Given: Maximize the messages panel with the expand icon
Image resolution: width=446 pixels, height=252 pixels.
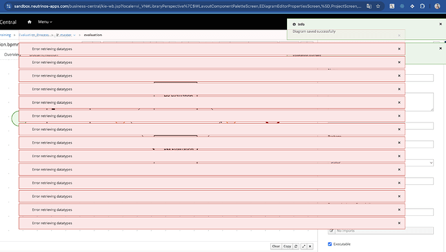Looking at the screenshot, I should pyautogui.click(x=304, y=246).
